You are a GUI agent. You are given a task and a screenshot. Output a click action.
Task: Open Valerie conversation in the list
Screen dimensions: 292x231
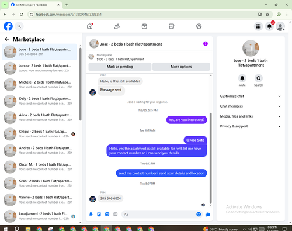coord(39,200)
